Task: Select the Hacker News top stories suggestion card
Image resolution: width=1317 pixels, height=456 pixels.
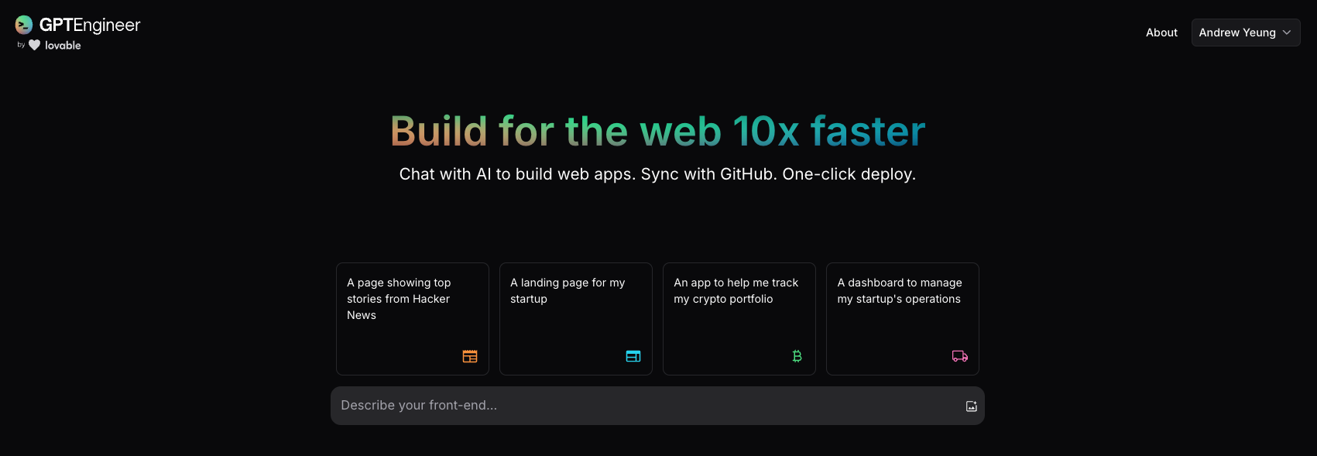Action: 413,319
